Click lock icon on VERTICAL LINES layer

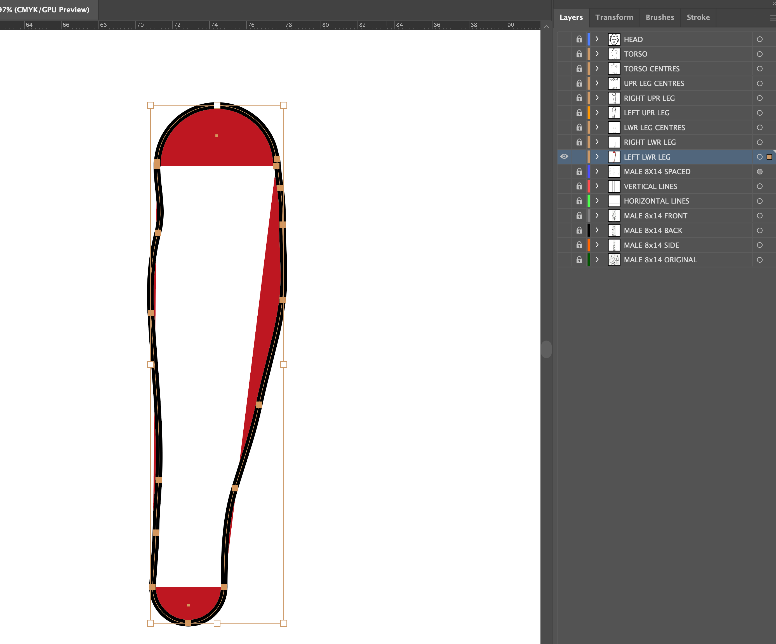pos(579,186)
